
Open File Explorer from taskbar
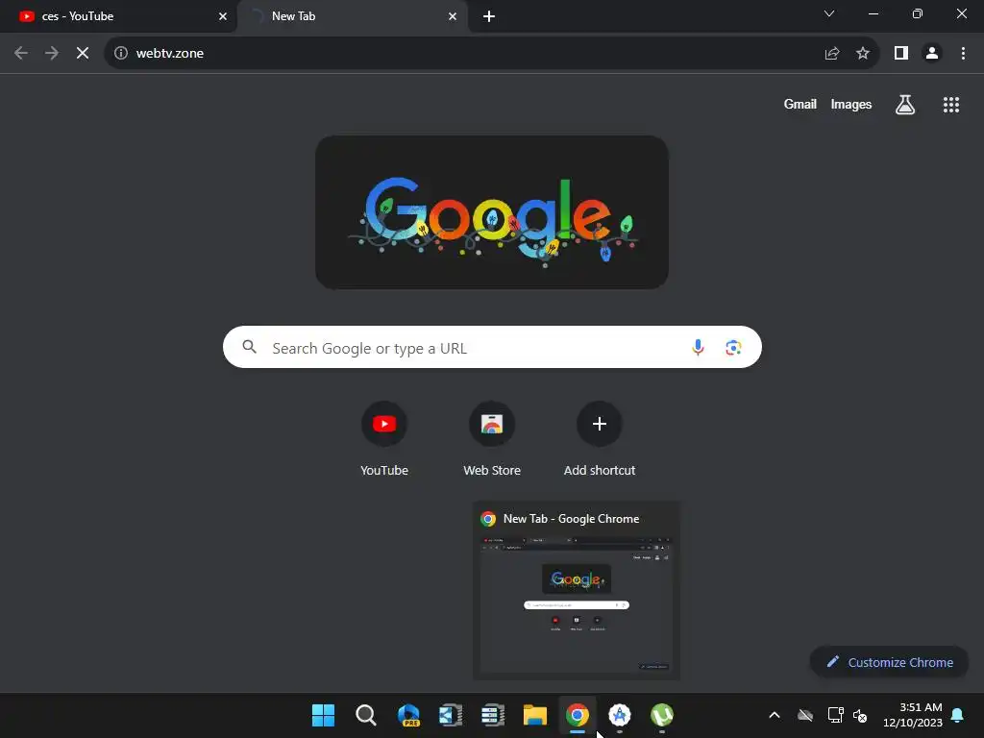(x=535, y=715)
